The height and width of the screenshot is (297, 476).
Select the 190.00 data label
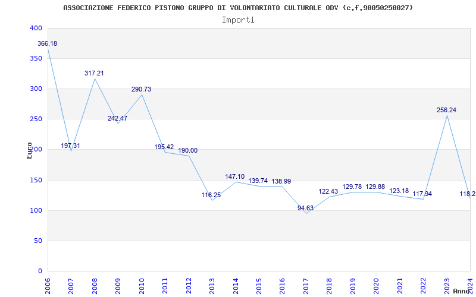coord(188,150)
